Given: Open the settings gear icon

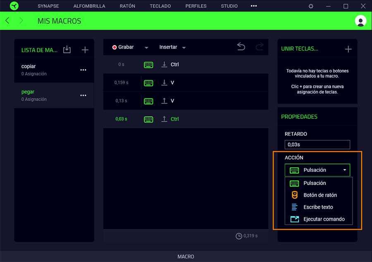Looking at the screenshot, I should tap(311, 6).
